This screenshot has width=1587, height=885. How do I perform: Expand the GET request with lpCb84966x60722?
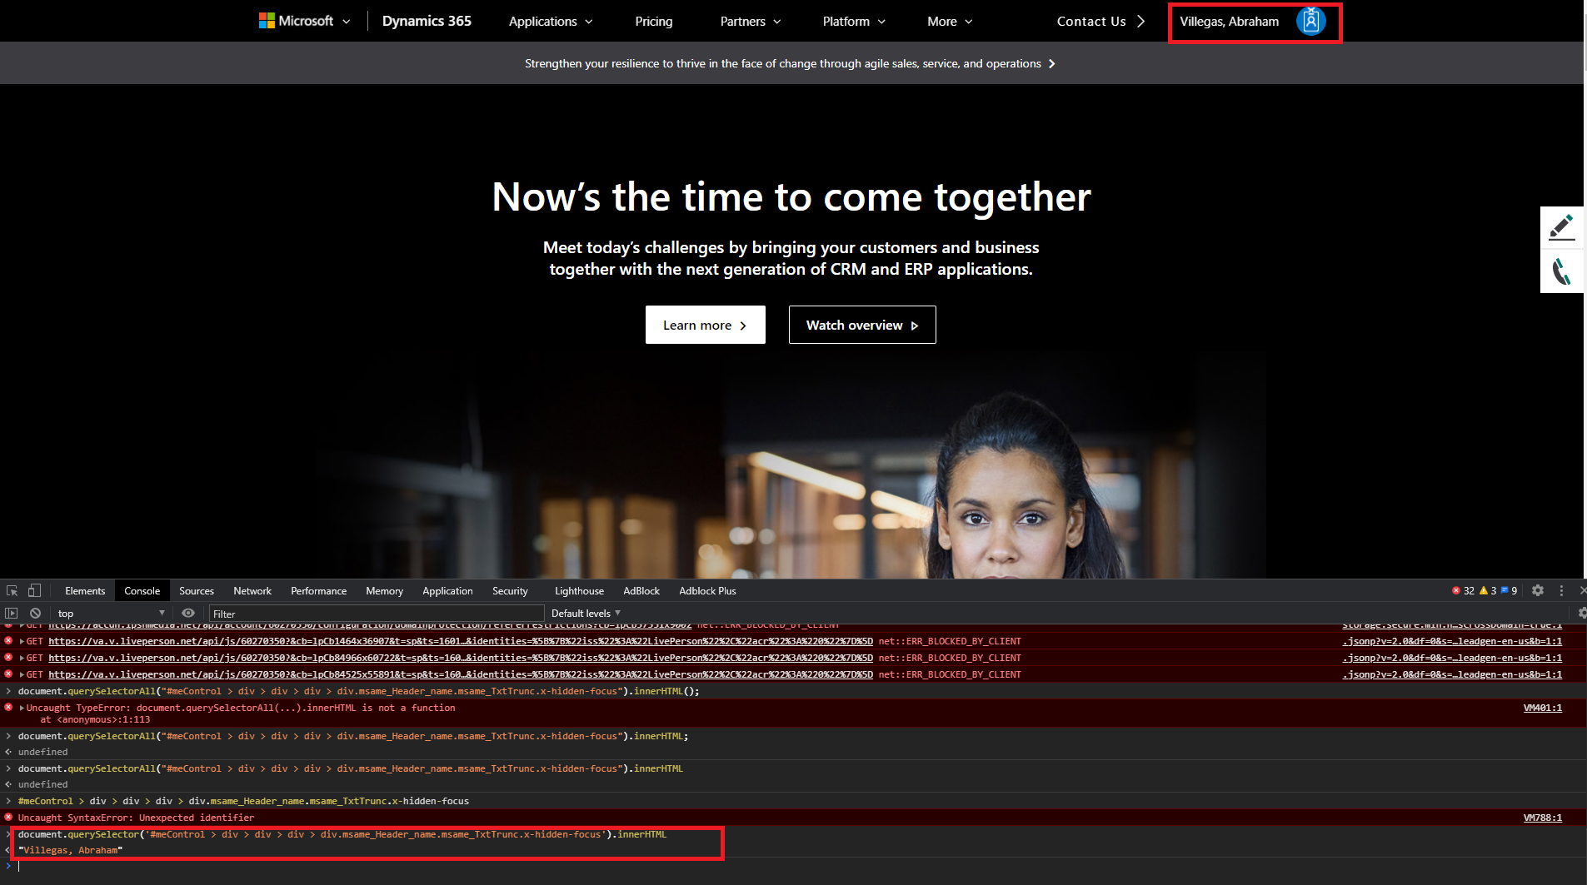[x=22, y=658]
